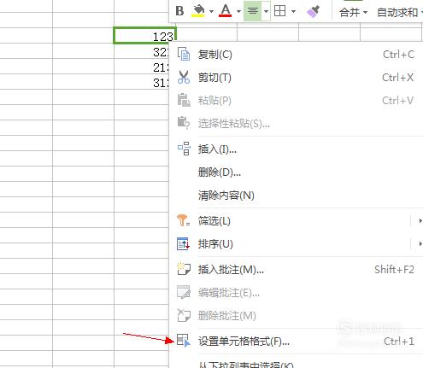Click the clipboard icon beside 粘贴
The height and width of the screenshot is (368, 423).
tap(184, 100)
